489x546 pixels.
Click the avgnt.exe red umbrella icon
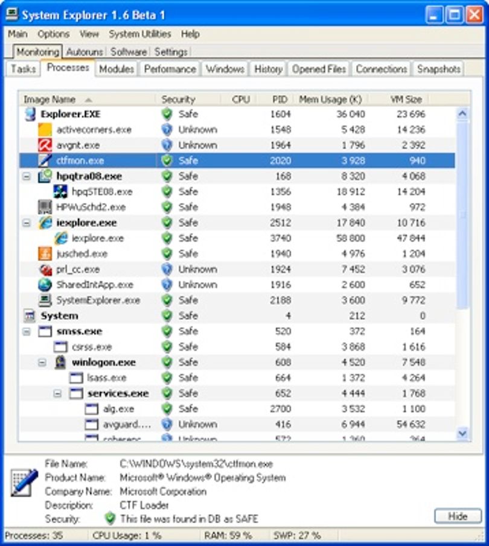point(45,145)
